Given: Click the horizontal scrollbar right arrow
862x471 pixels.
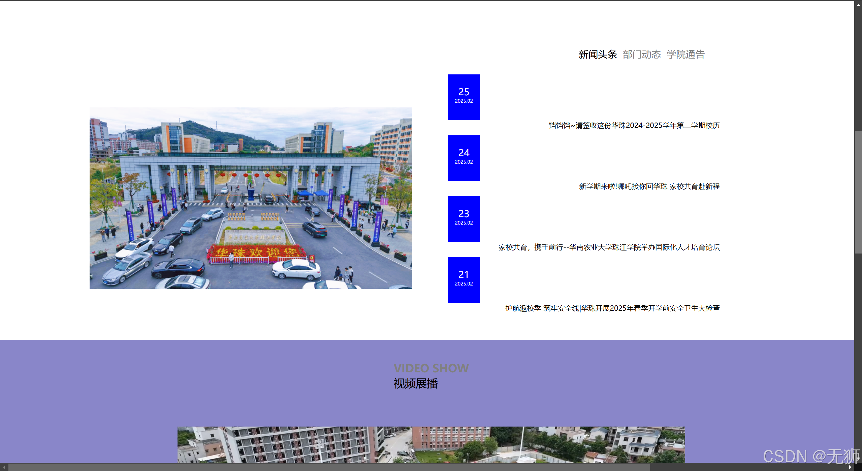Looking at the screenshot, I should coord(850,467).
